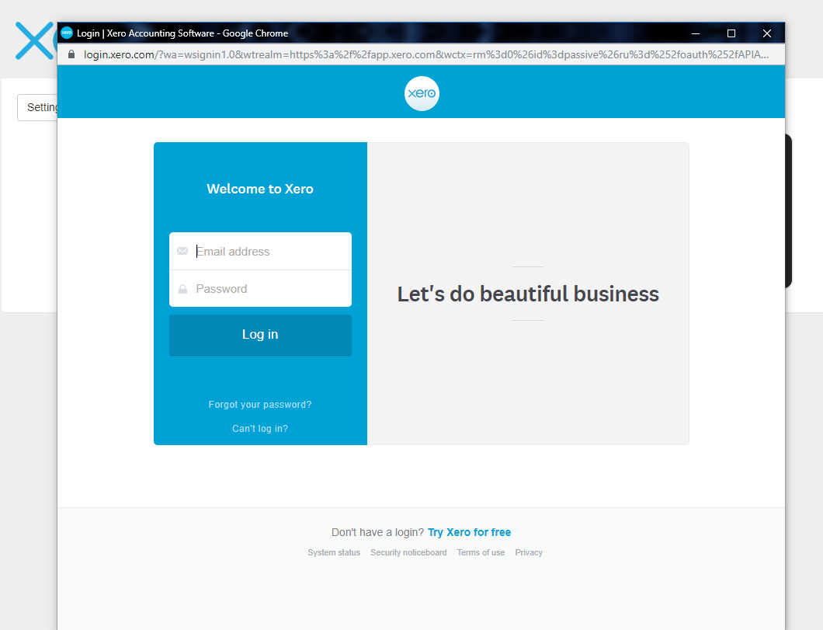Viewport: 823px width, 630px height.
Task: Open the Forgot your password link
Action: coord(260,405)
